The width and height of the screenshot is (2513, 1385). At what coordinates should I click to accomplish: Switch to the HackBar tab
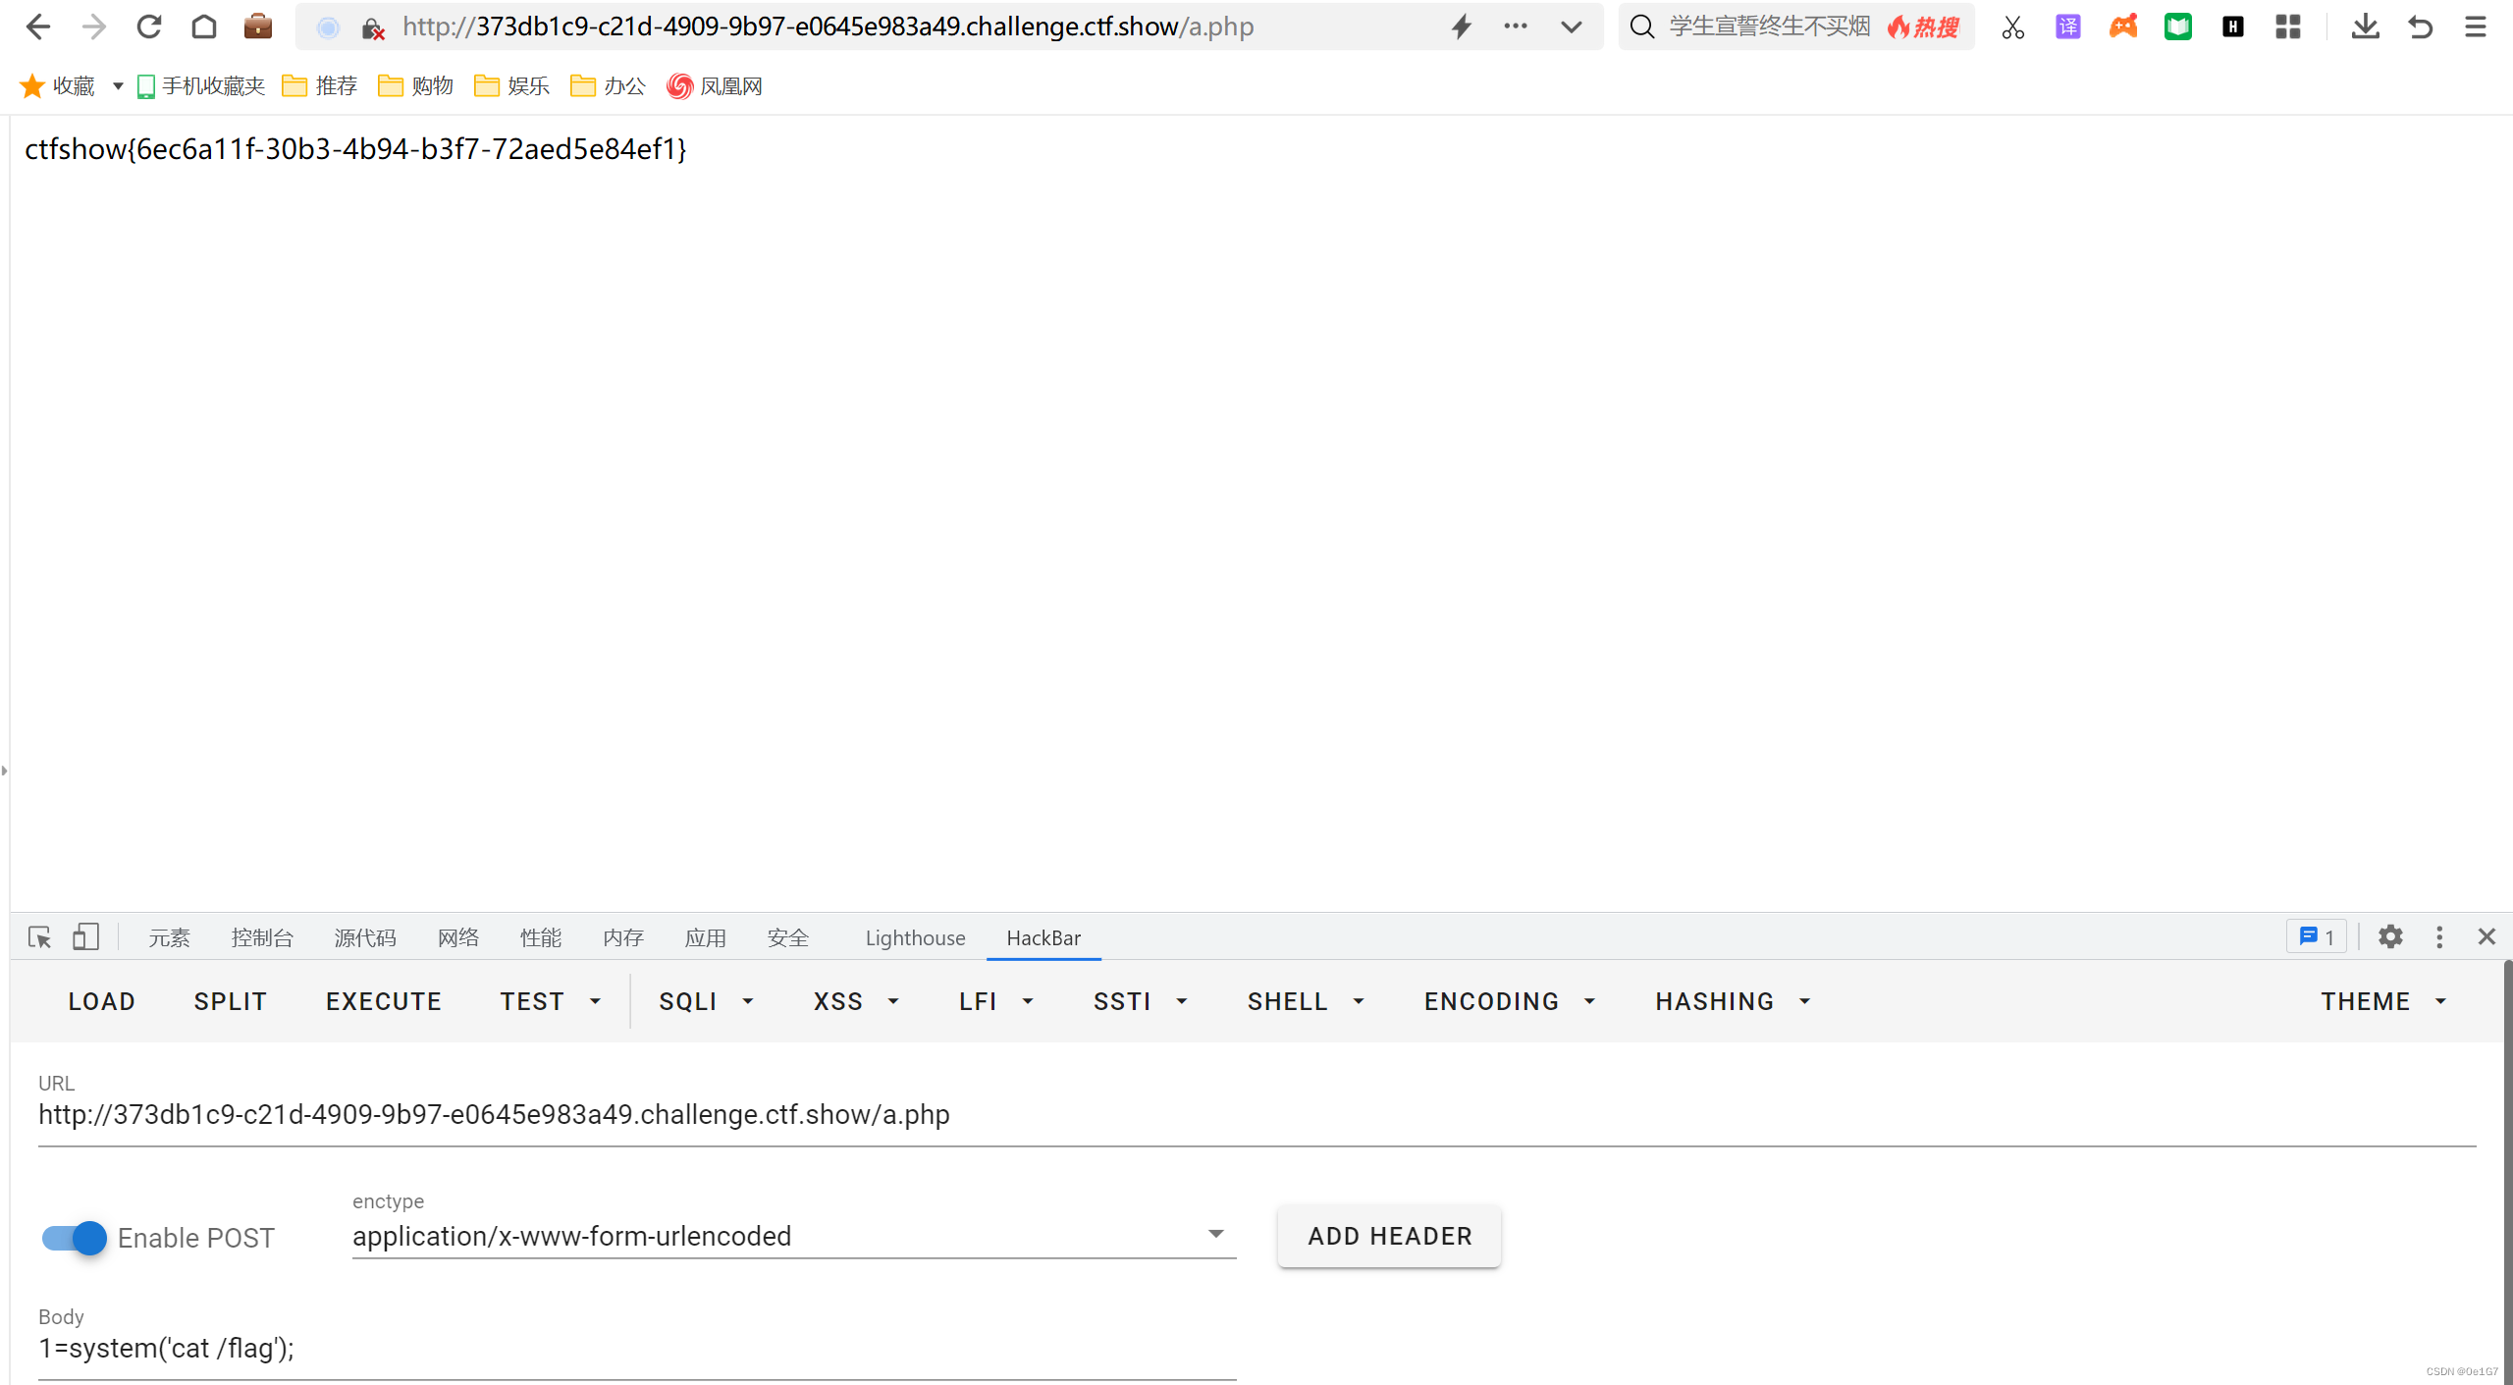[1043, 937]
